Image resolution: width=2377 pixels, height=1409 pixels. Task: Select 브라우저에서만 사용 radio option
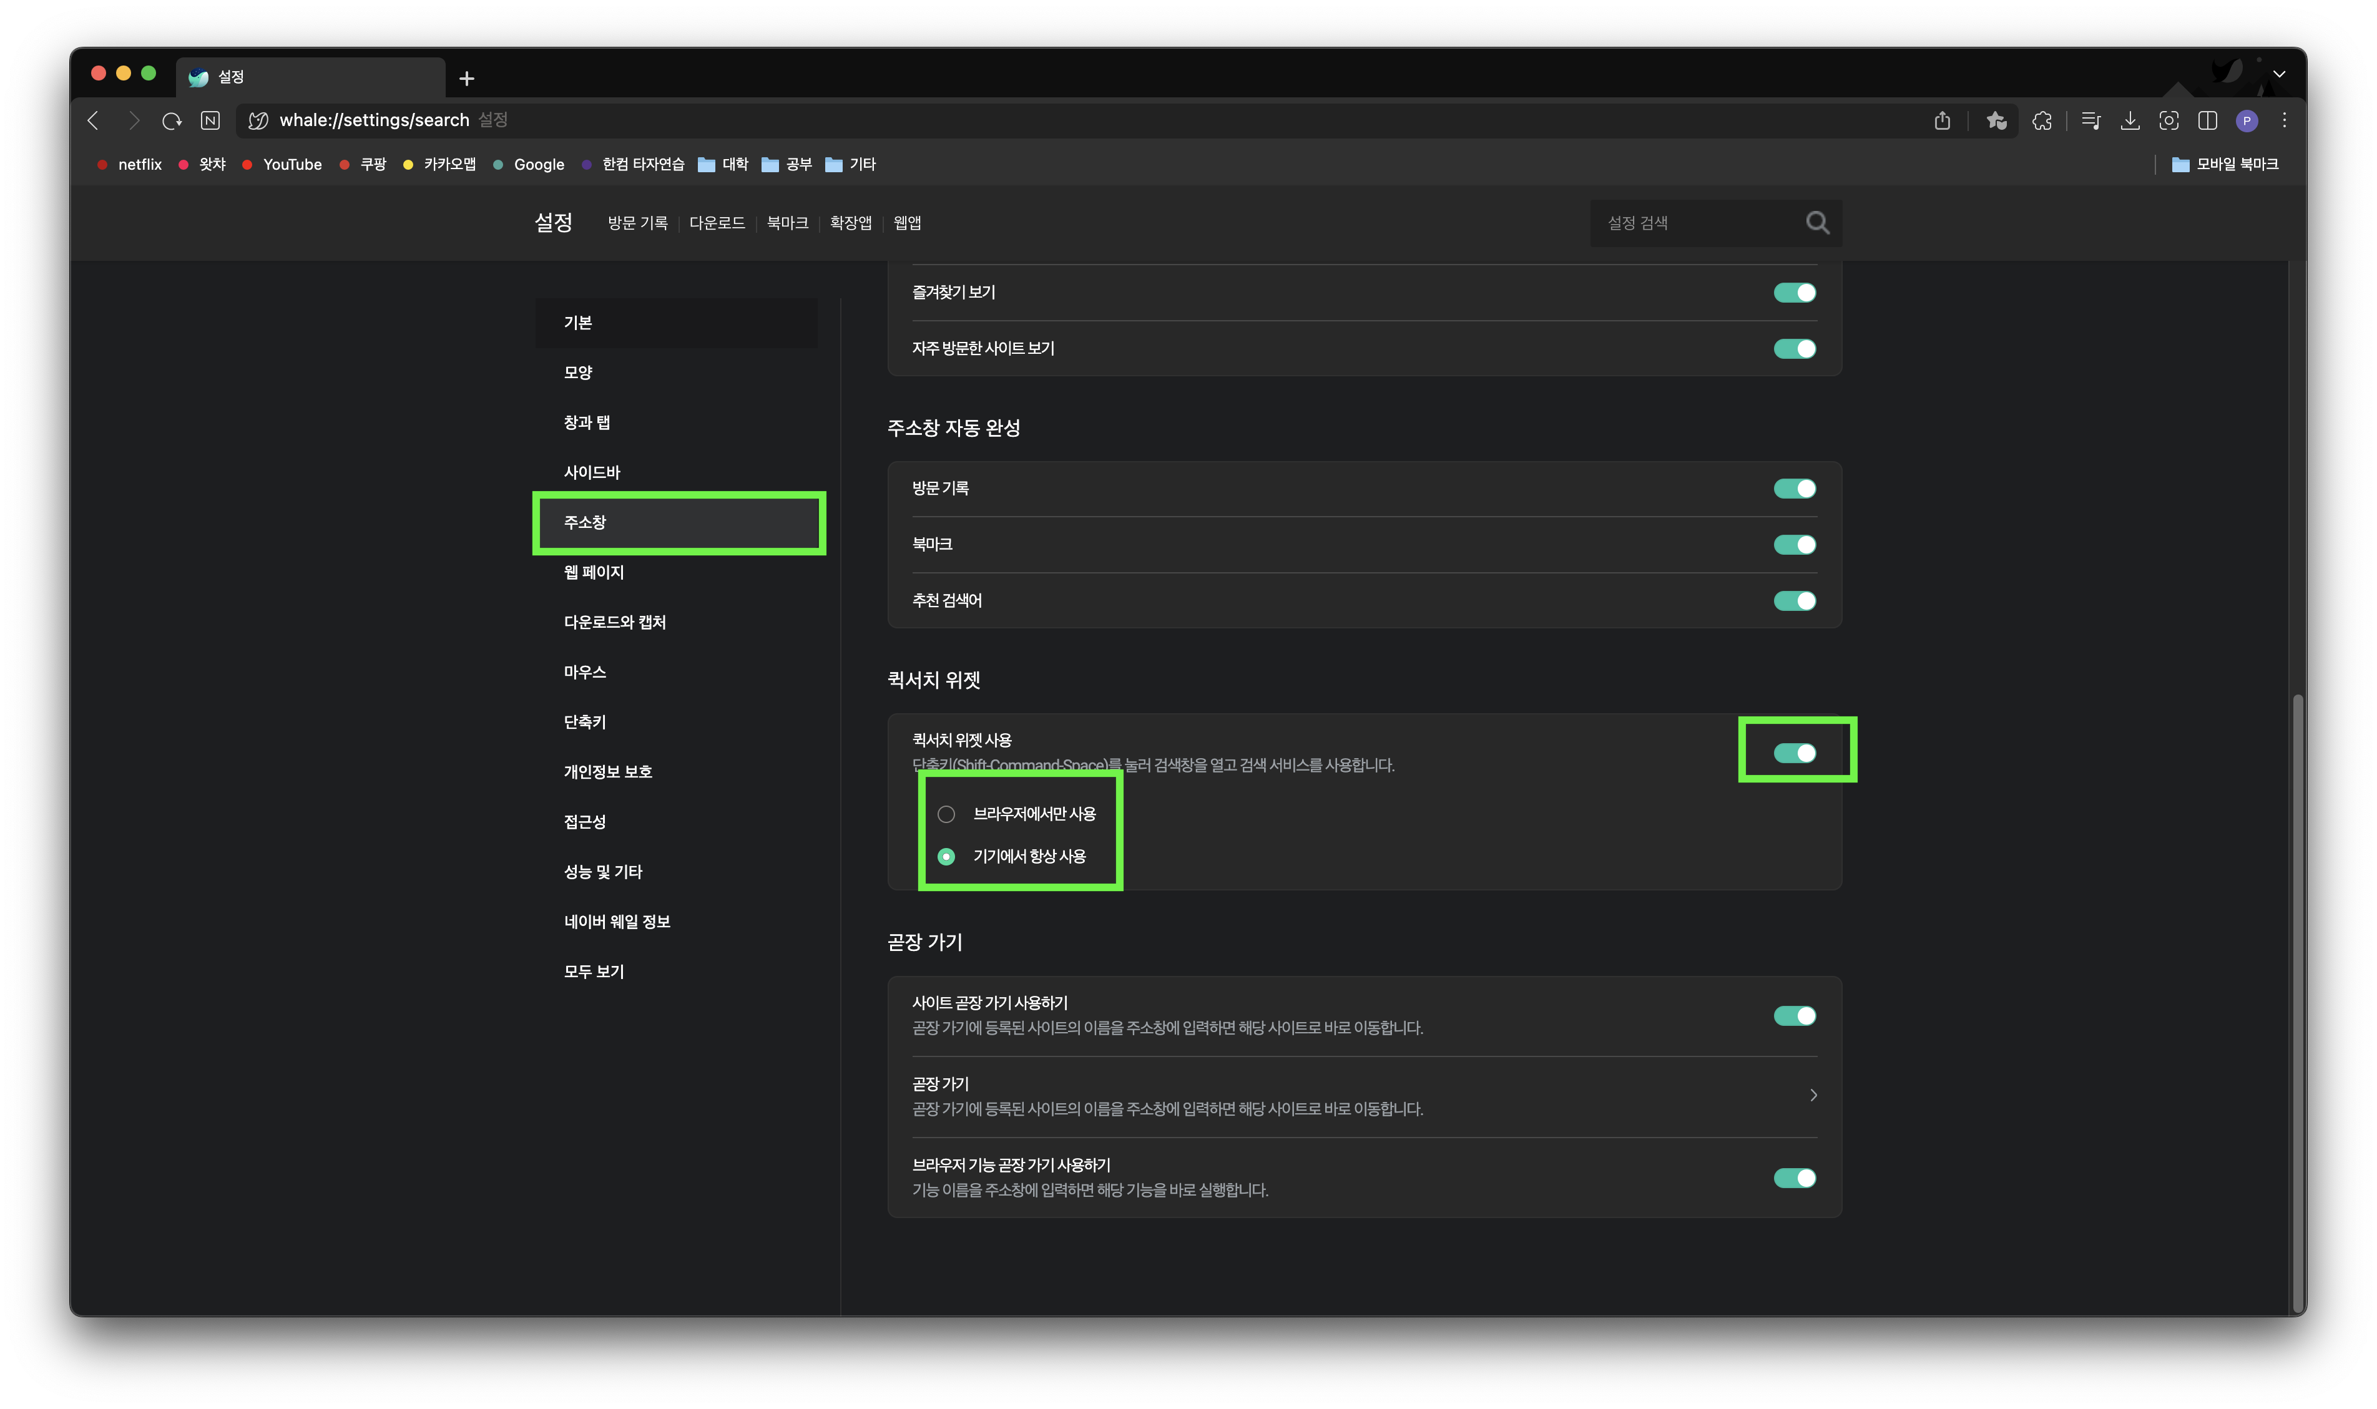coord(946,814)
